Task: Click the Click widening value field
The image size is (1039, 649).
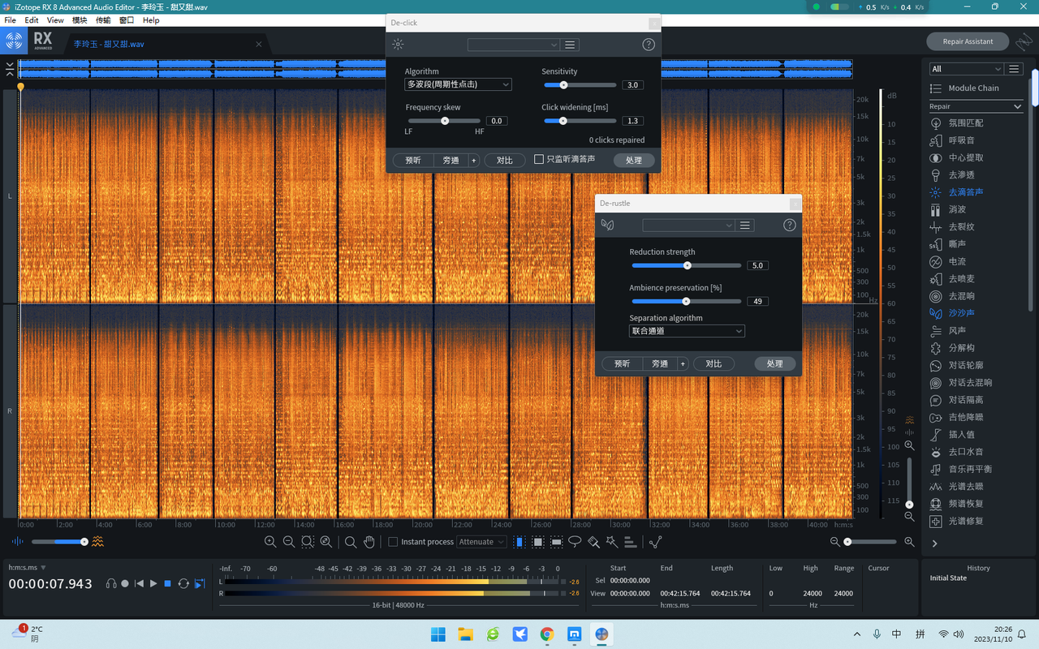Action: pos(633,121)
